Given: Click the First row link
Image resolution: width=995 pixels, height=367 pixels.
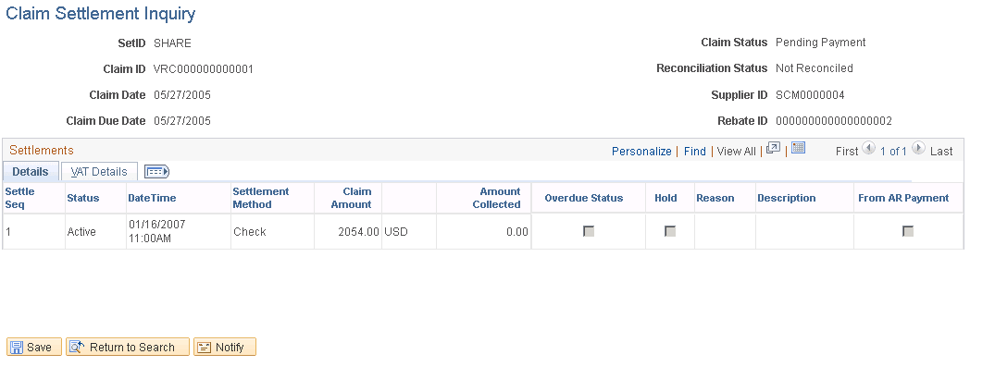Looking at the screenshot, I should point(847,152).
